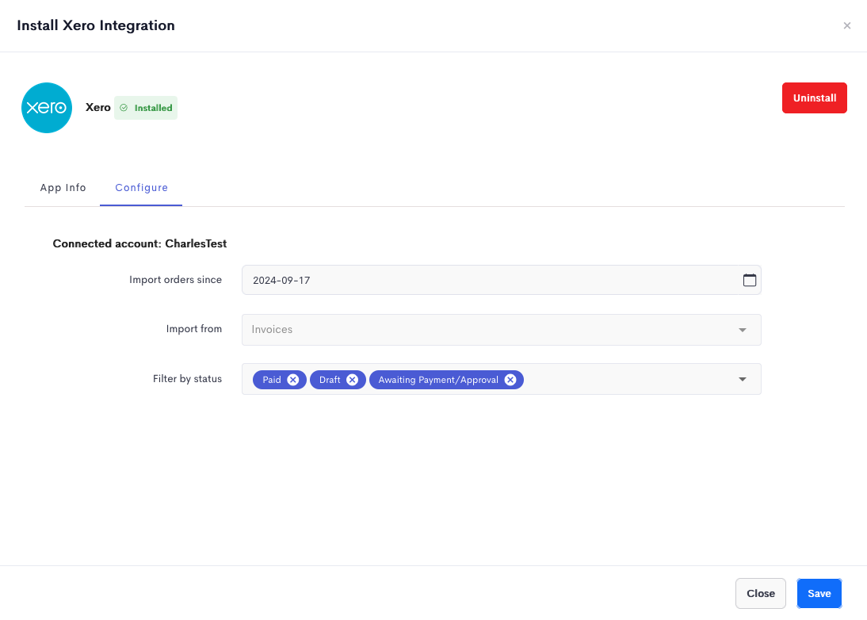Click the Connected account: CharlesTest text

tap(139, 243)
